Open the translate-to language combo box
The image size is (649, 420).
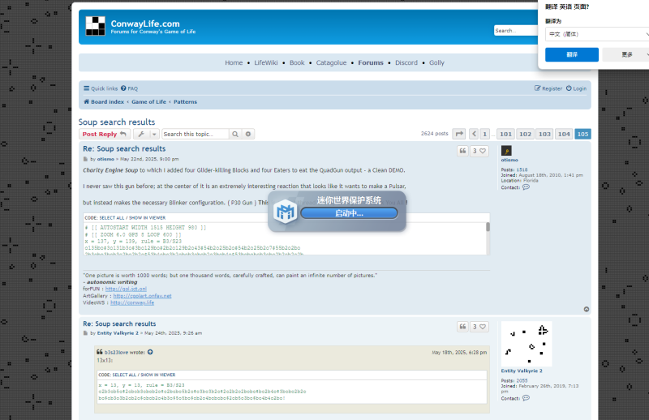click(x=598, y=34)
